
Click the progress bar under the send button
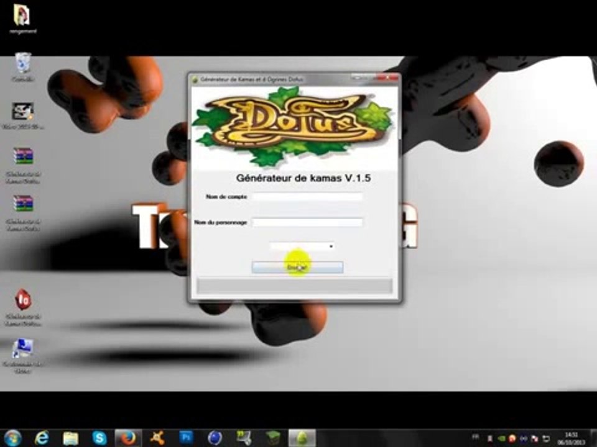[x=294, y=286]
